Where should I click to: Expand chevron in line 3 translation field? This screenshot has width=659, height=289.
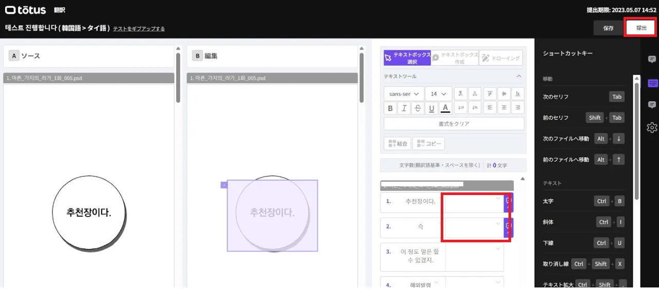point(498,248)
